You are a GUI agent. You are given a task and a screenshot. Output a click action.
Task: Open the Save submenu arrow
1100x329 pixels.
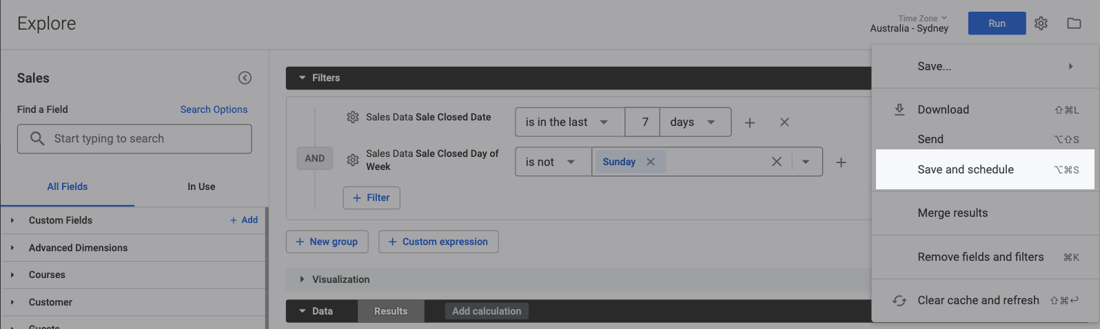click(x=1070, y=66)
